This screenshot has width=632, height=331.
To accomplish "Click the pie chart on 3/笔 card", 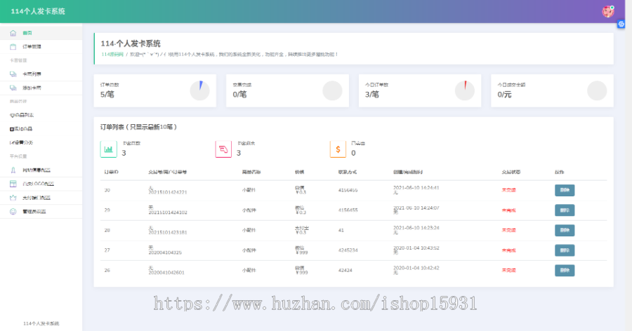I will [465, 90].
